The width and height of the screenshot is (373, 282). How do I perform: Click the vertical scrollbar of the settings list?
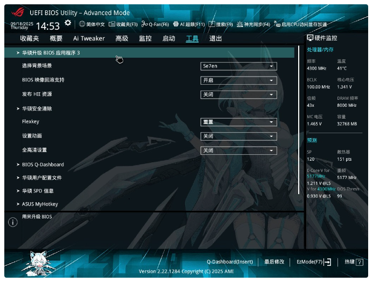(x=299, y=120)
